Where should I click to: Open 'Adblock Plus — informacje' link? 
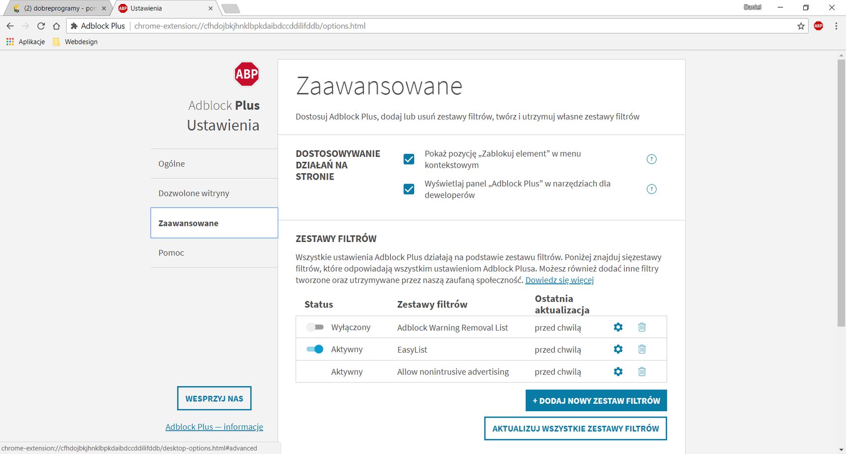coord(214,427)
